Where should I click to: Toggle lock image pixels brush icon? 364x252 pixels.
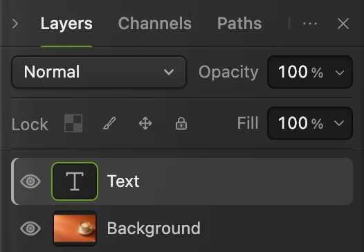pos(109,123)
